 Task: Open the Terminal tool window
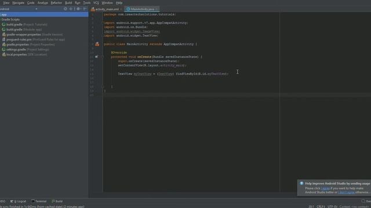coord(39,201)
